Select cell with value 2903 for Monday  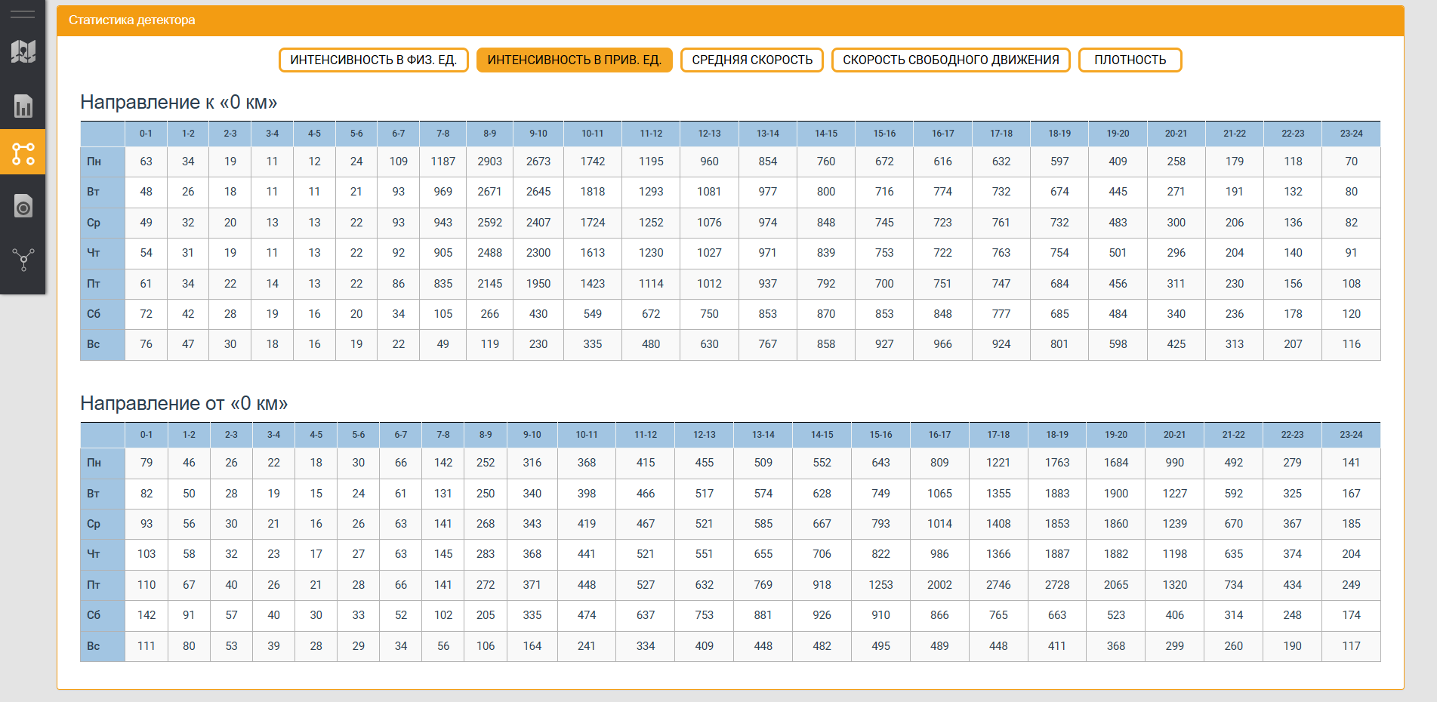[489, 162]
